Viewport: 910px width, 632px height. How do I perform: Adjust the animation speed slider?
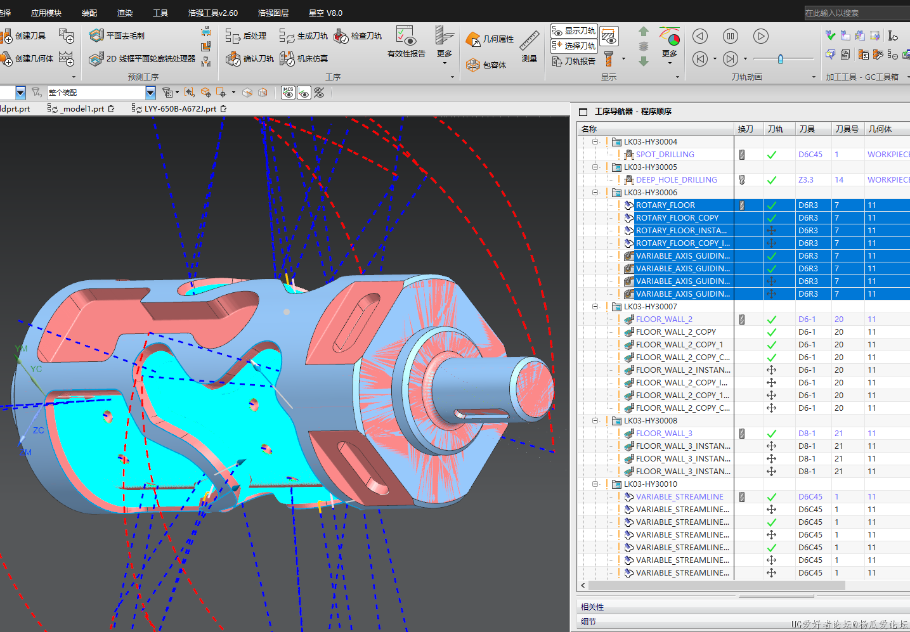781,59
